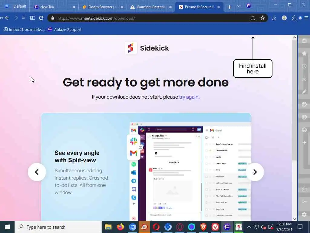Click scrollbar up arrow
Image resolution: width=310 pixels, height=233 pixels.
[295, 37]
